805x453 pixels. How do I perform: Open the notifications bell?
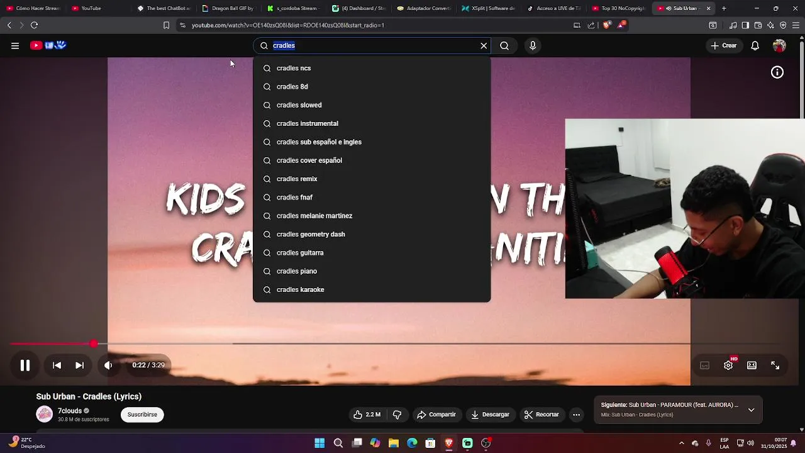pyautogui.click(x=755, y=45)
